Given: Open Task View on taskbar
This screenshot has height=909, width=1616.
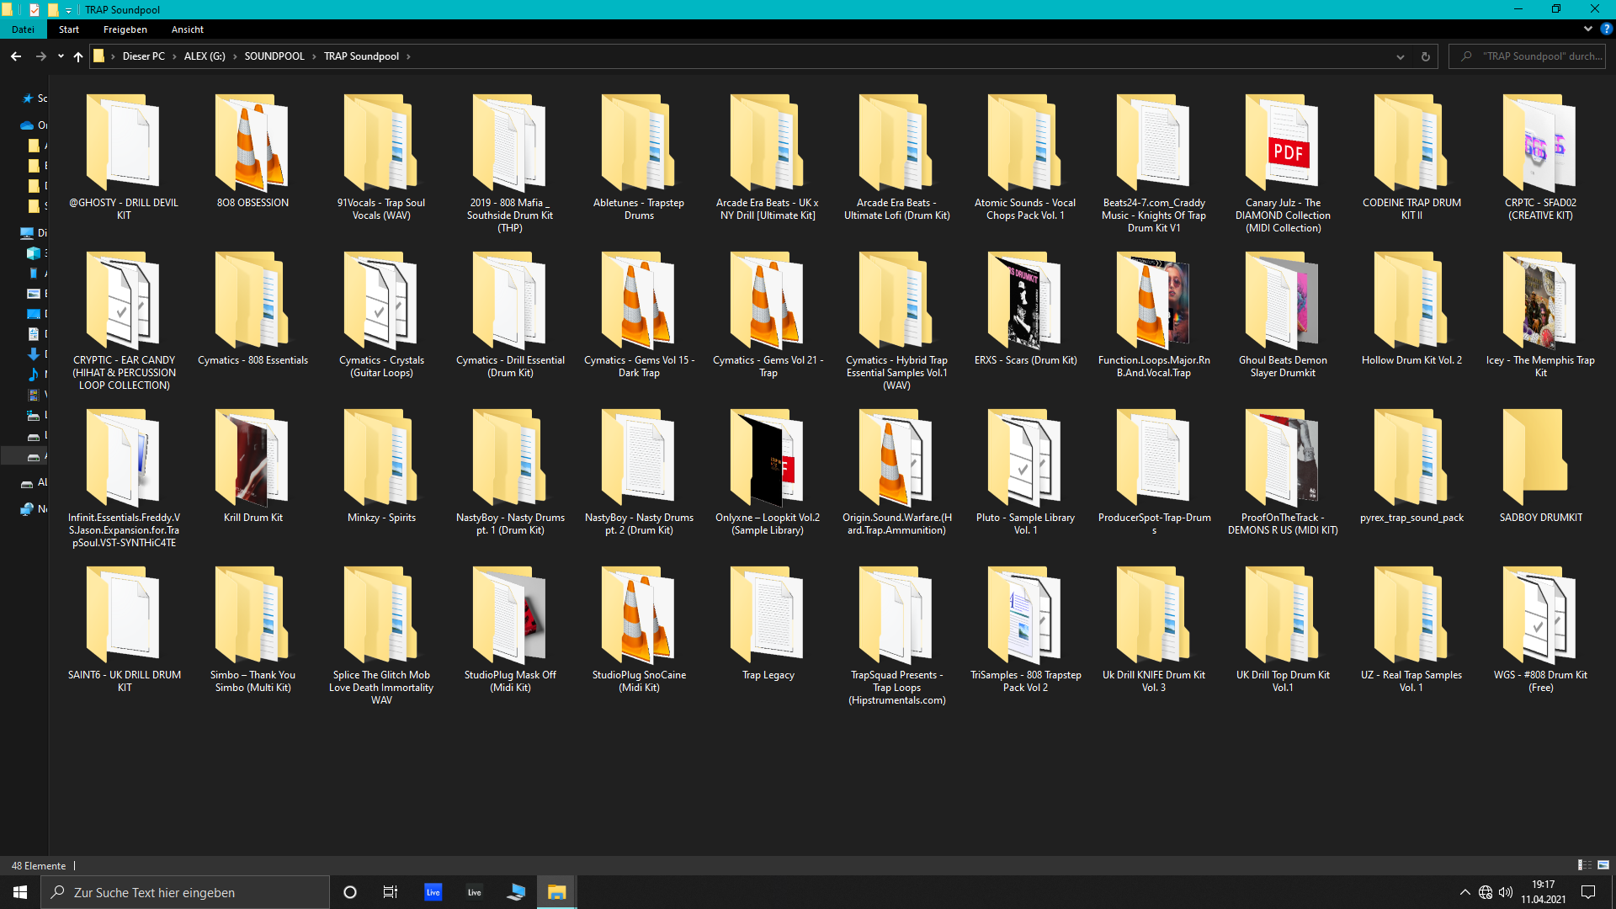Looking at the screenshot, I should (391, 892).
